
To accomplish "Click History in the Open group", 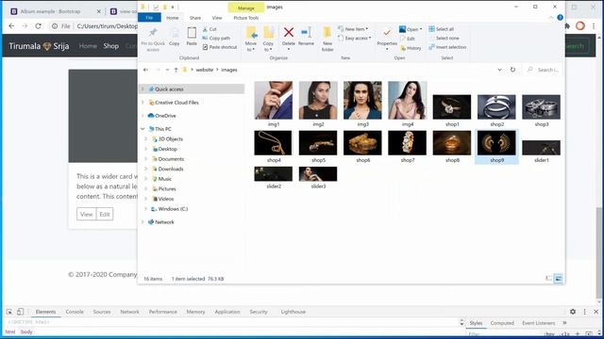I will (x=411, y=48).
